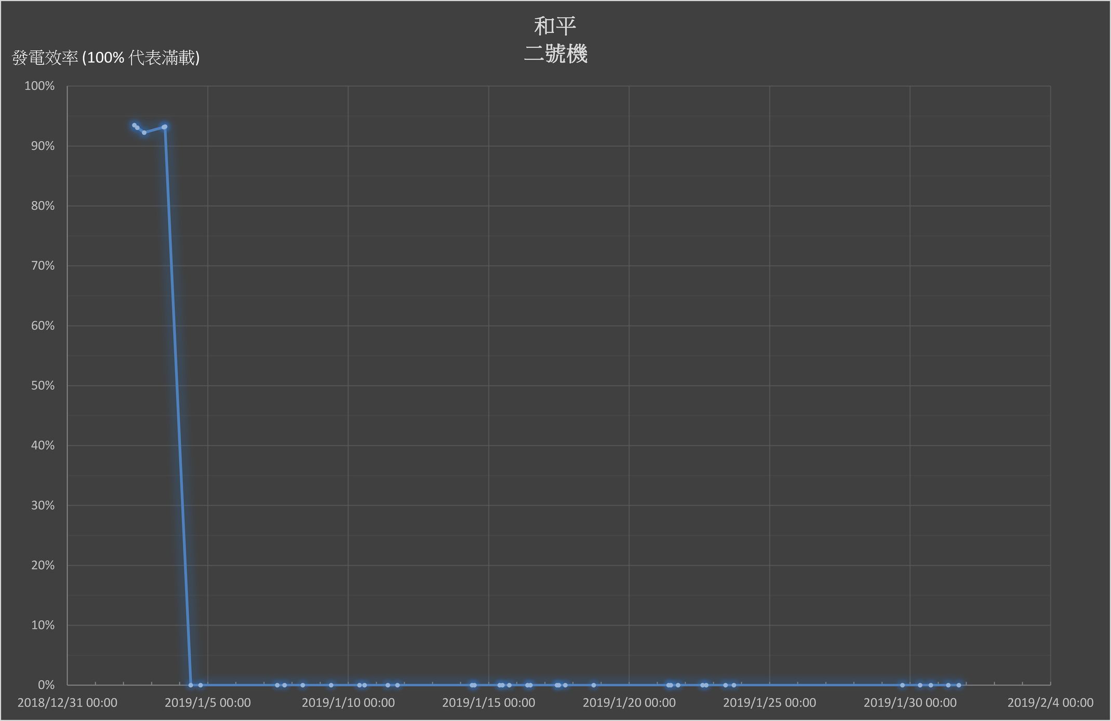Click the 80% y-axis label

pos(43,206)
